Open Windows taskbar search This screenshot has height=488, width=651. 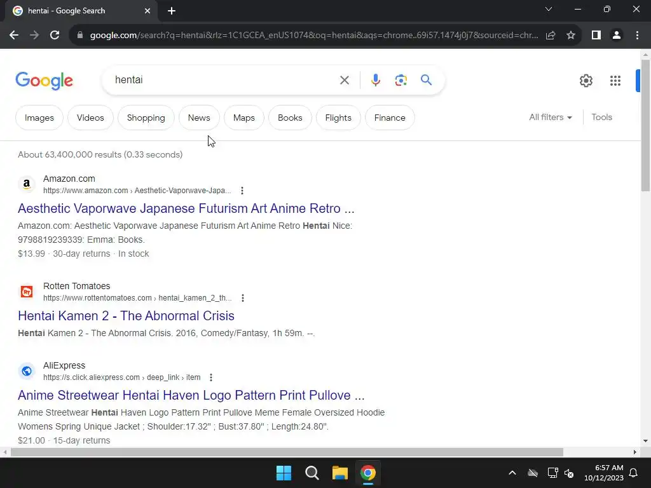coord(312,473)
